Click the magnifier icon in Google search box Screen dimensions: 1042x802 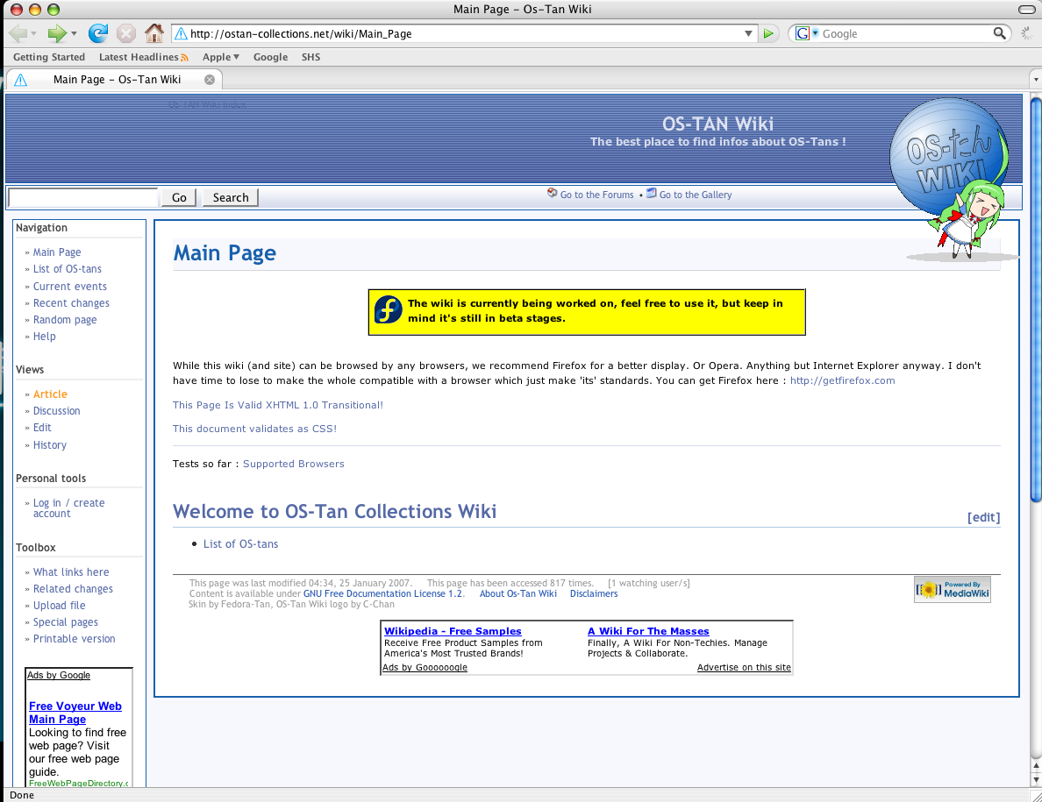point(1000,33)
